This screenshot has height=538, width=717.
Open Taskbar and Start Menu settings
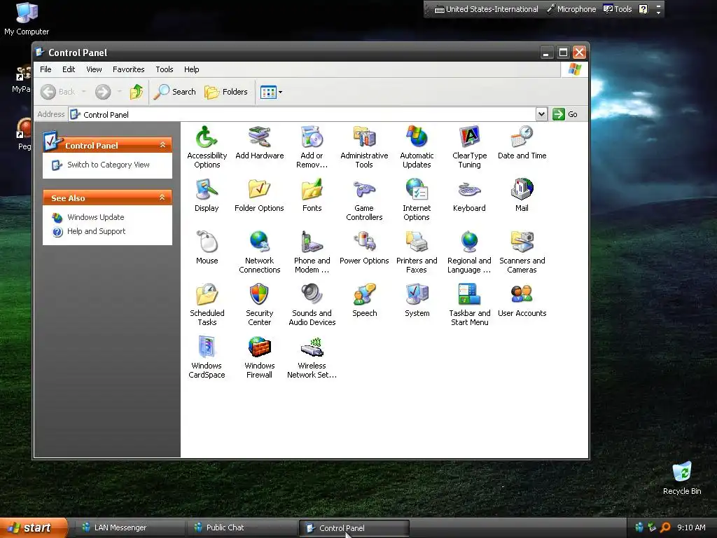click(469, 304)
